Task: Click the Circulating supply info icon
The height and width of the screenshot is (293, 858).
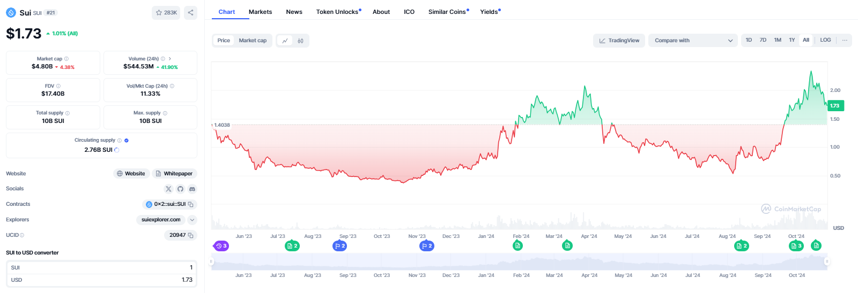Action: [x=120, y=141]
